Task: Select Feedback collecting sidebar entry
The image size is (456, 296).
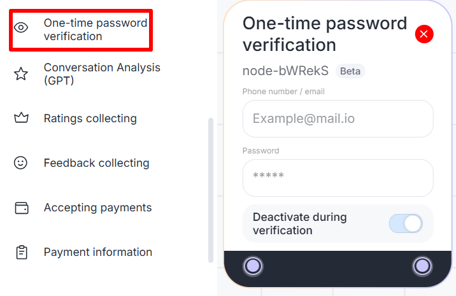Action: click(96, 163)
